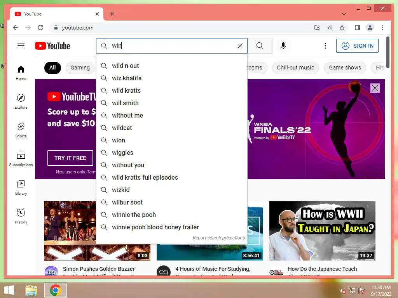
Task: Click the SIGN IN button
Action: pyautogui.click(x=358, y=46)
